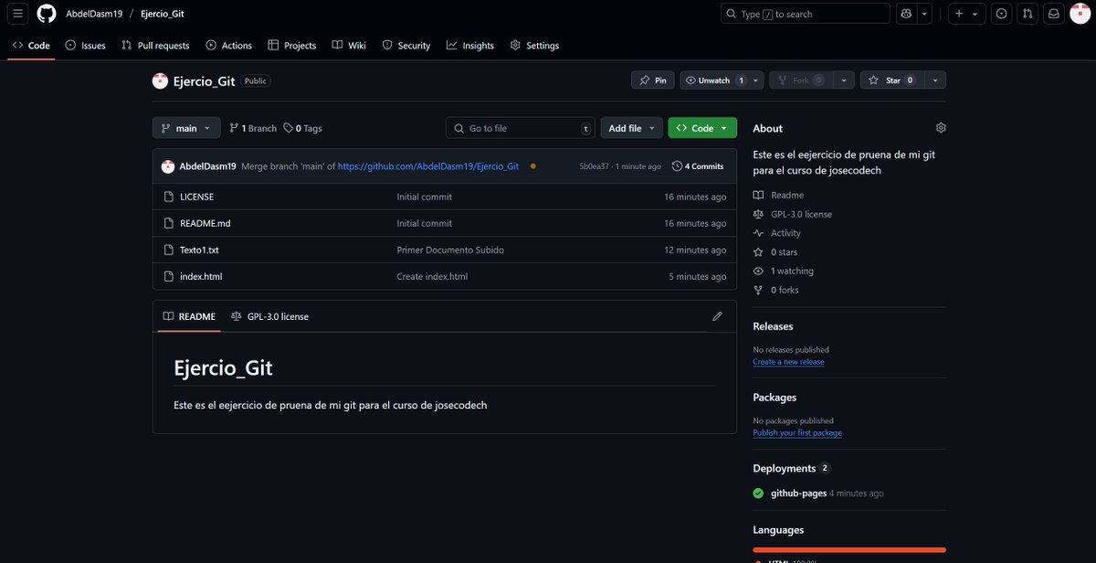View the 1 watching link

click(783, 271)
